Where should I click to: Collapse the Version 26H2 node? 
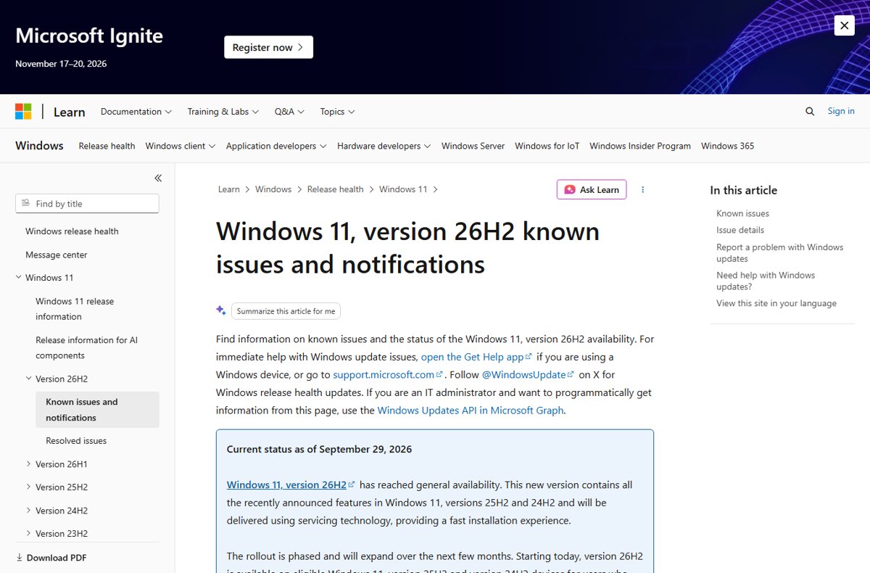coord(29,379)
